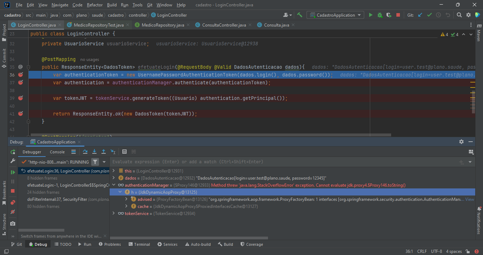Expand the tokenService variable node
This screenshot has height=255, width=483.
click(114, 214)
